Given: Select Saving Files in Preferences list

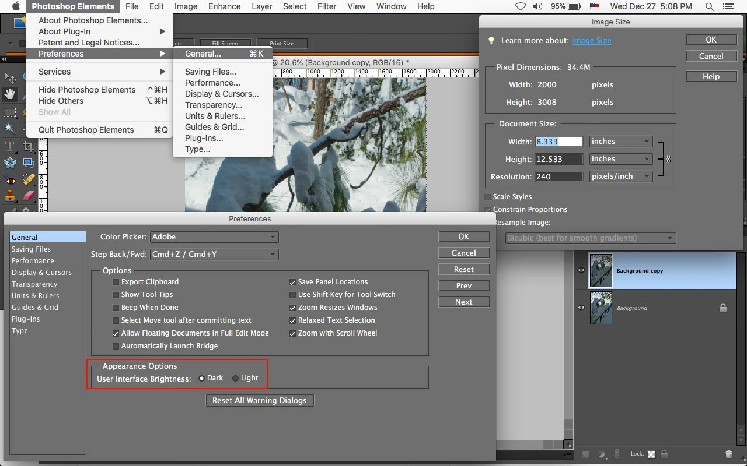Looking at the screenshot, I should [x=48, y=249].
